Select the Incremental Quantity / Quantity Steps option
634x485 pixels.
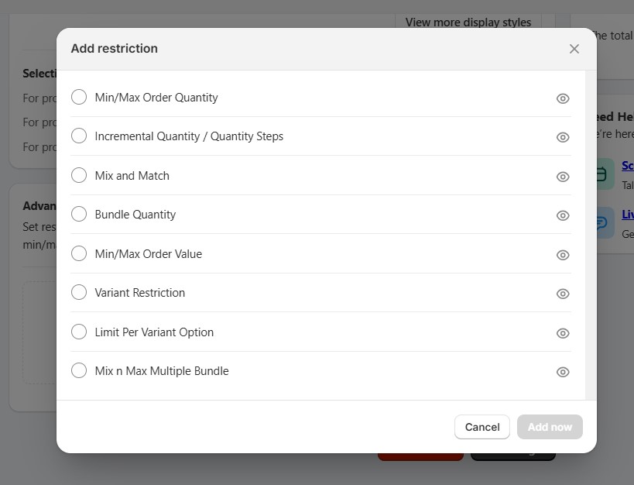pos(78,136)
